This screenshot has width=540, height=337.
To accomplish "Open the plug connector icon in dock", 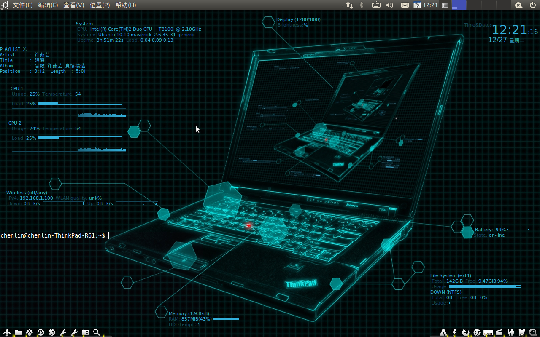I will 511,333.
